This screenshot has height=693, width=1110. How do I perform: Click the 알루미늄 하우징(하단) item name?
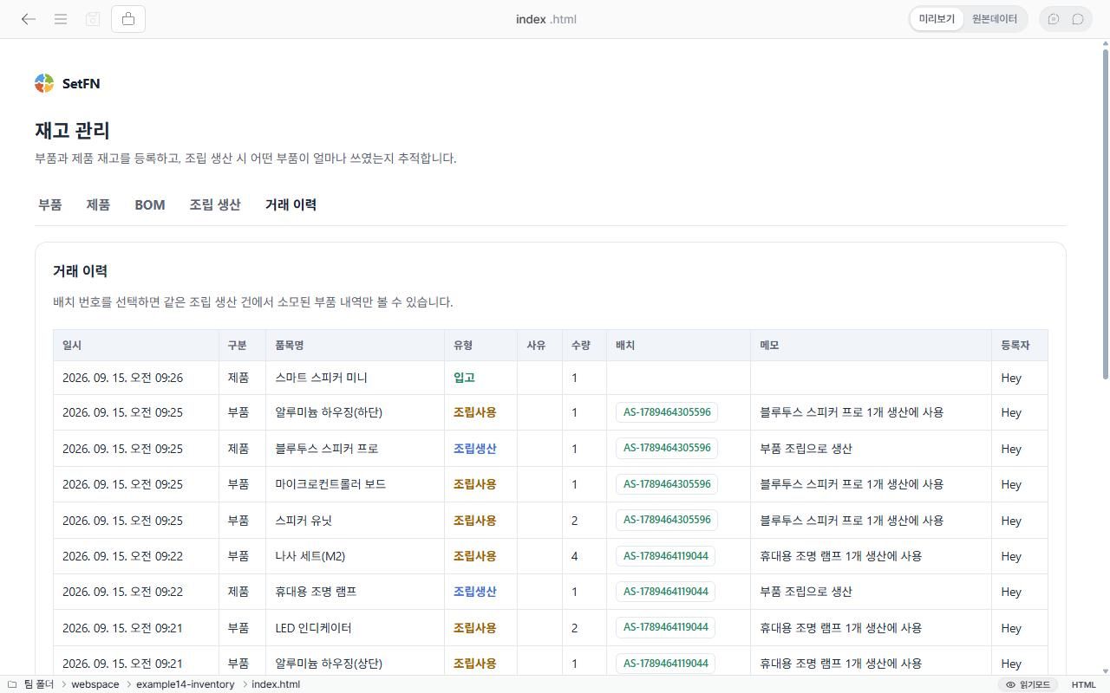[329, 412]
